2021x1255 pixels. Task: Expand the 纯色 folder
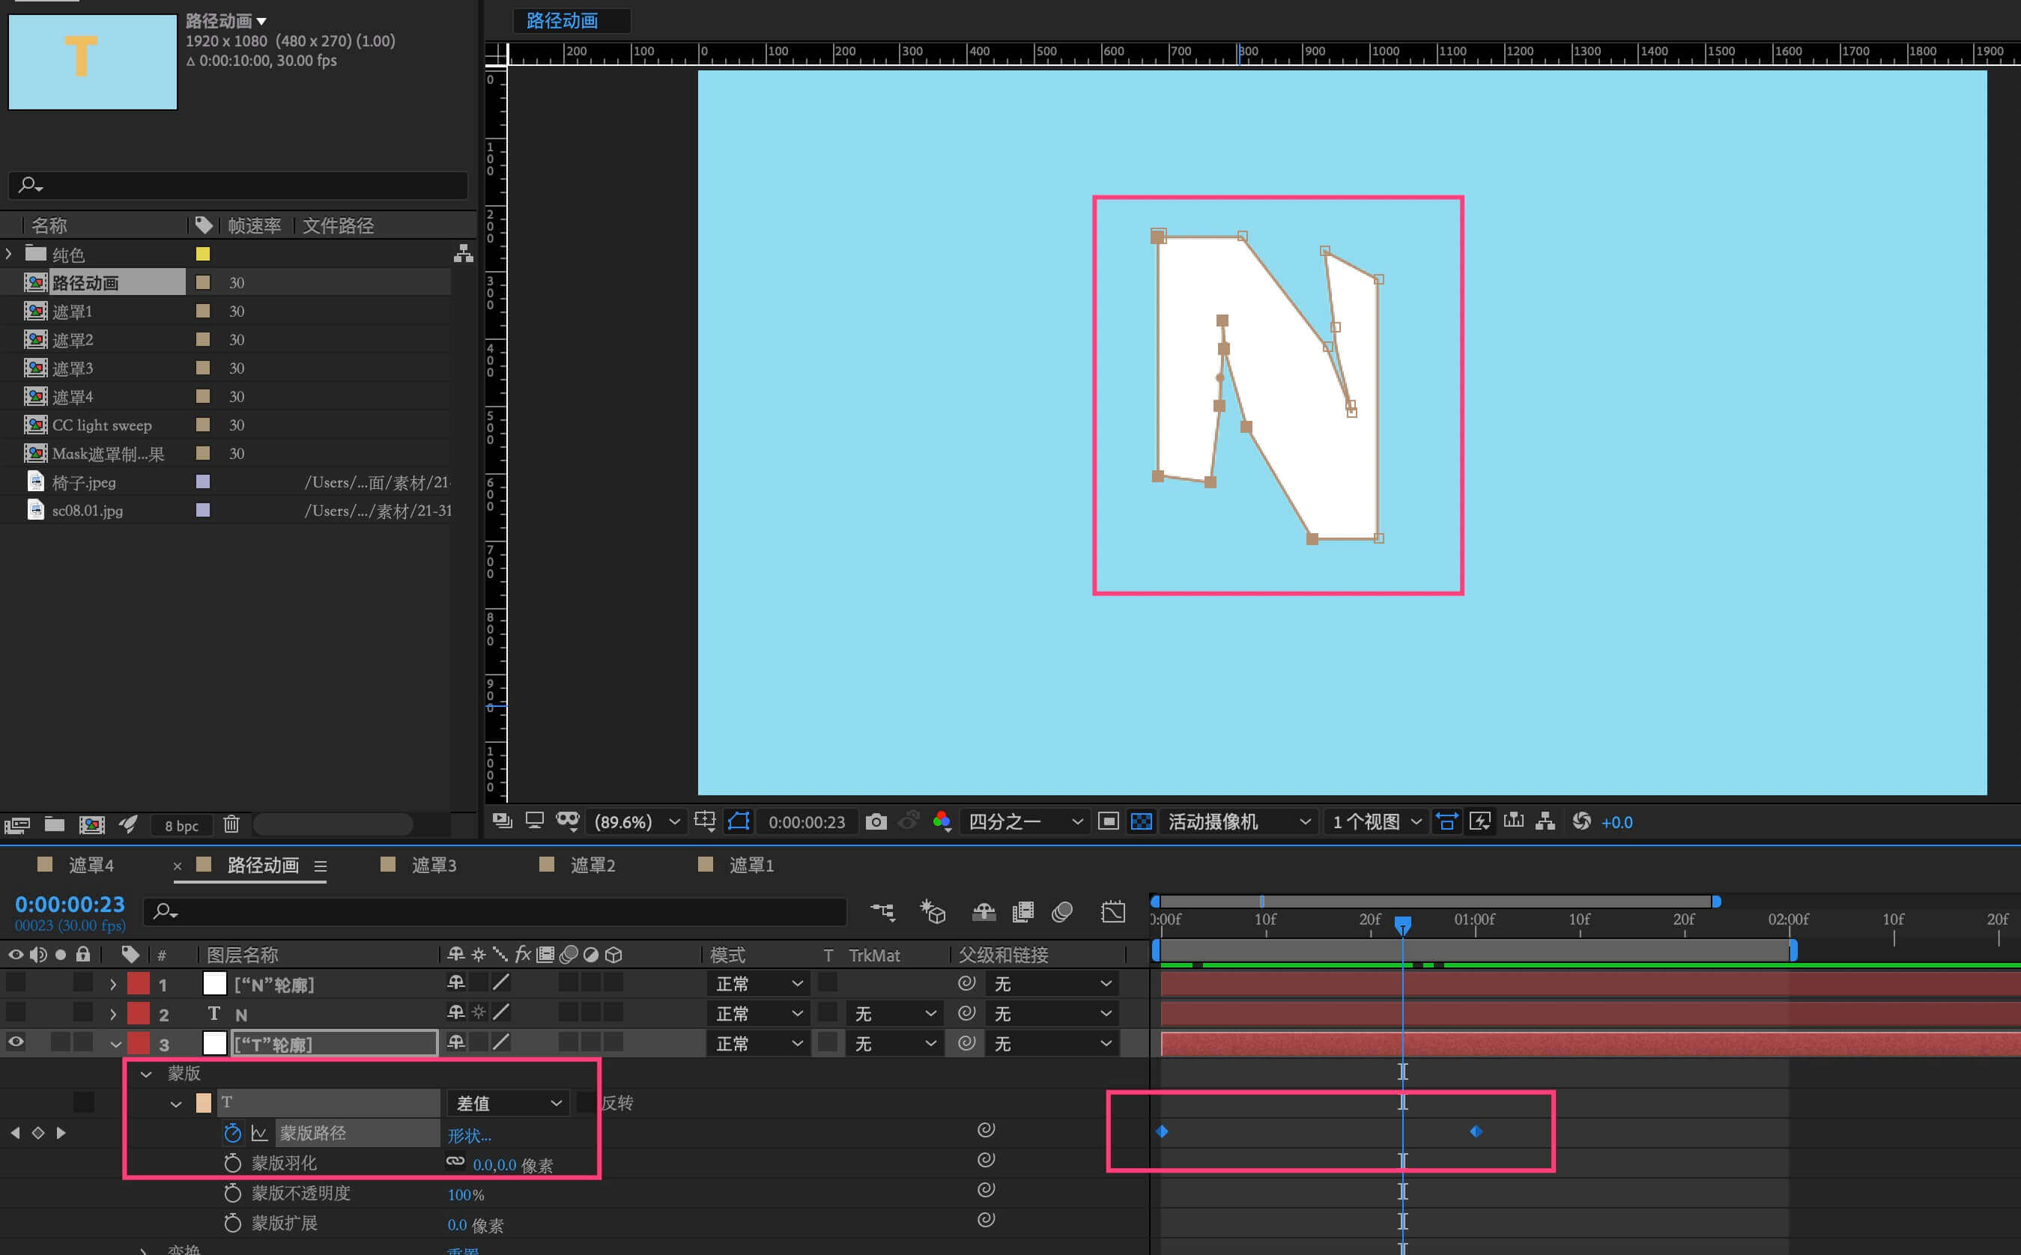coord(9,254)
